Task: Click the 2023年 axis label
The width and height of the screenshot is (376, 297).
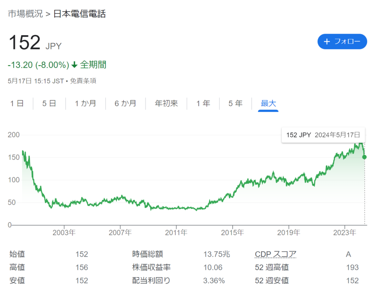Action: 344,233
